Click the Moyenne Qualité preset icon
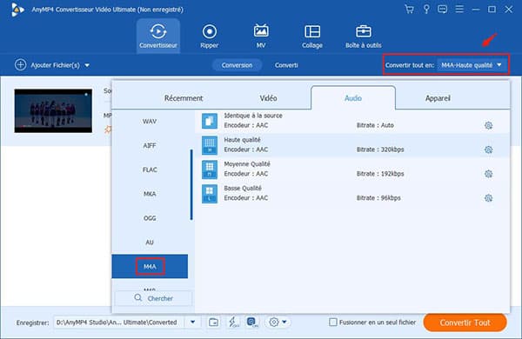522x339 pixels. [x=210, y=169]
